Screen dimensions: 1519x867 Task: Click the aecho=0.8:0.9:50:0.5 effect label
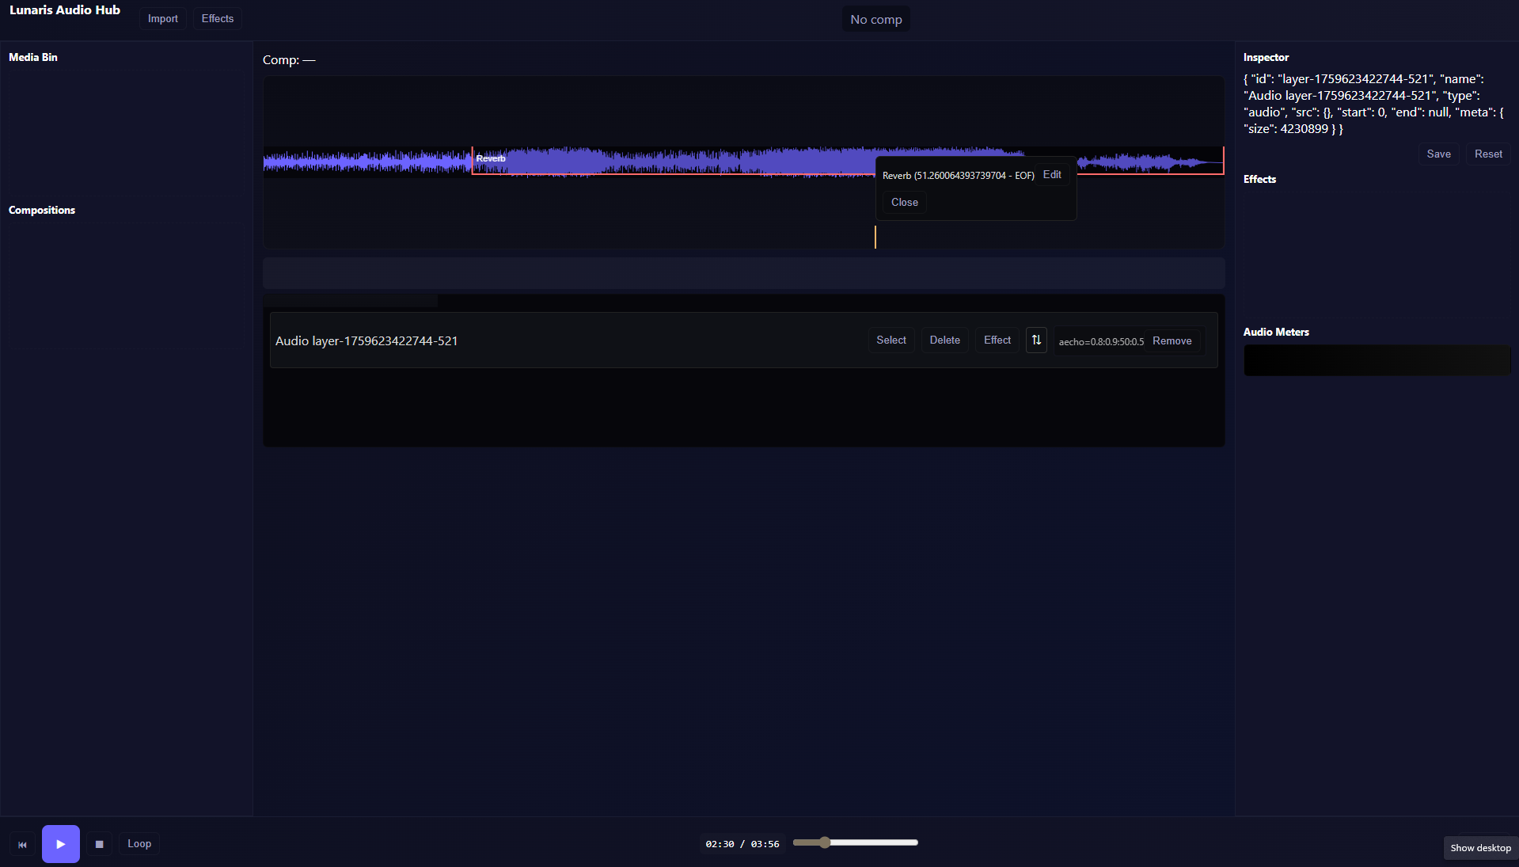[1101, 341]
